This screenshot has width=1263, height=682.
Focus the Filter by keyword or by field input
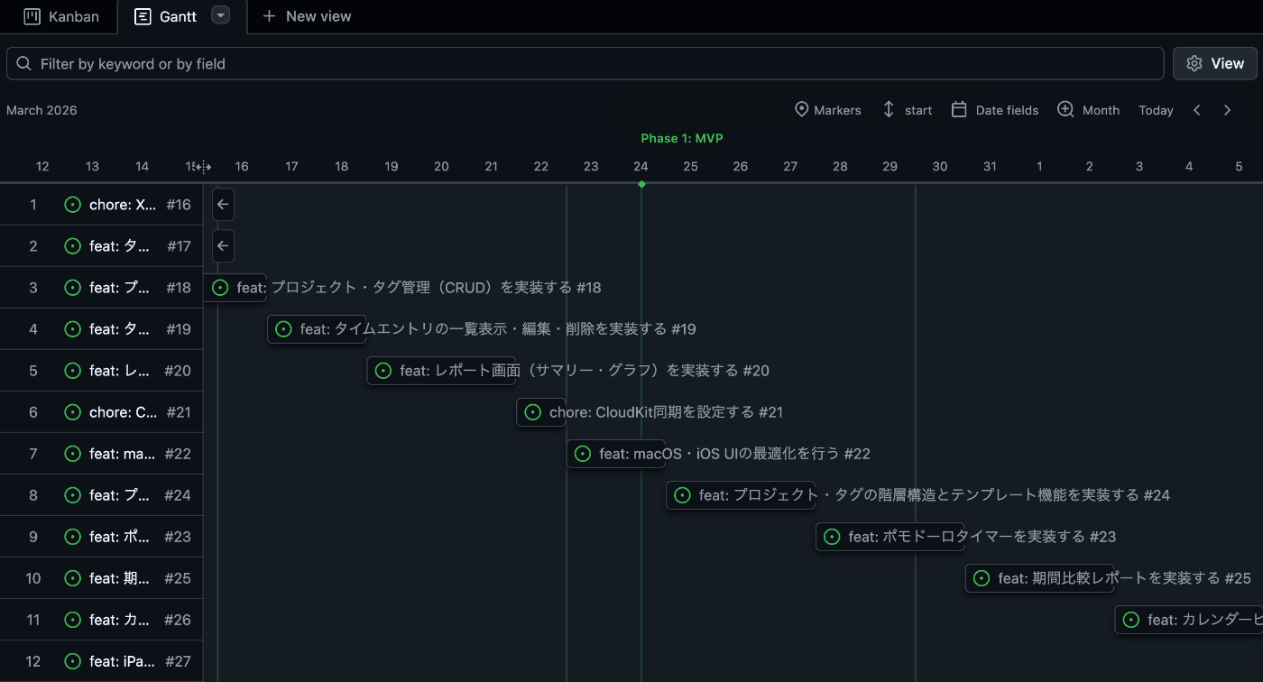[585, 63]
